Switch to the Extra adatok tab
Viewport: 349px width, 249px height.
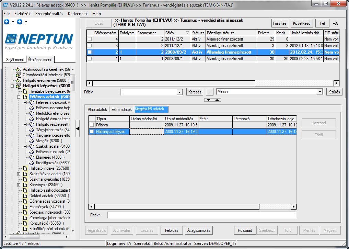121,109
